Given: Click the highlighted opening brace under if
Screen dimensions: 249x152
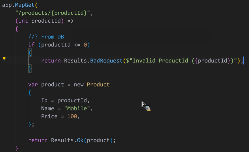Looking at the screenshot, I should pos(30,53).
